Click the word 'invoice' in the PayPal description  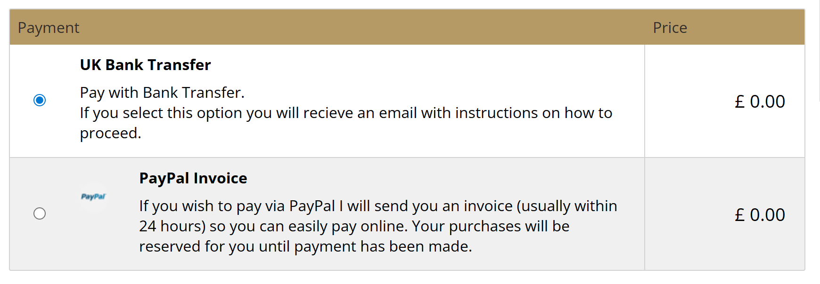[x=488, y=206]
